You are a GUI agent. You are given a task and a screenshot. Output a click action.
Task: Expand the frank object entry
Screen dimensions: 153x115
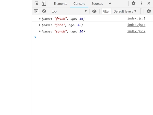coord(40,19)
